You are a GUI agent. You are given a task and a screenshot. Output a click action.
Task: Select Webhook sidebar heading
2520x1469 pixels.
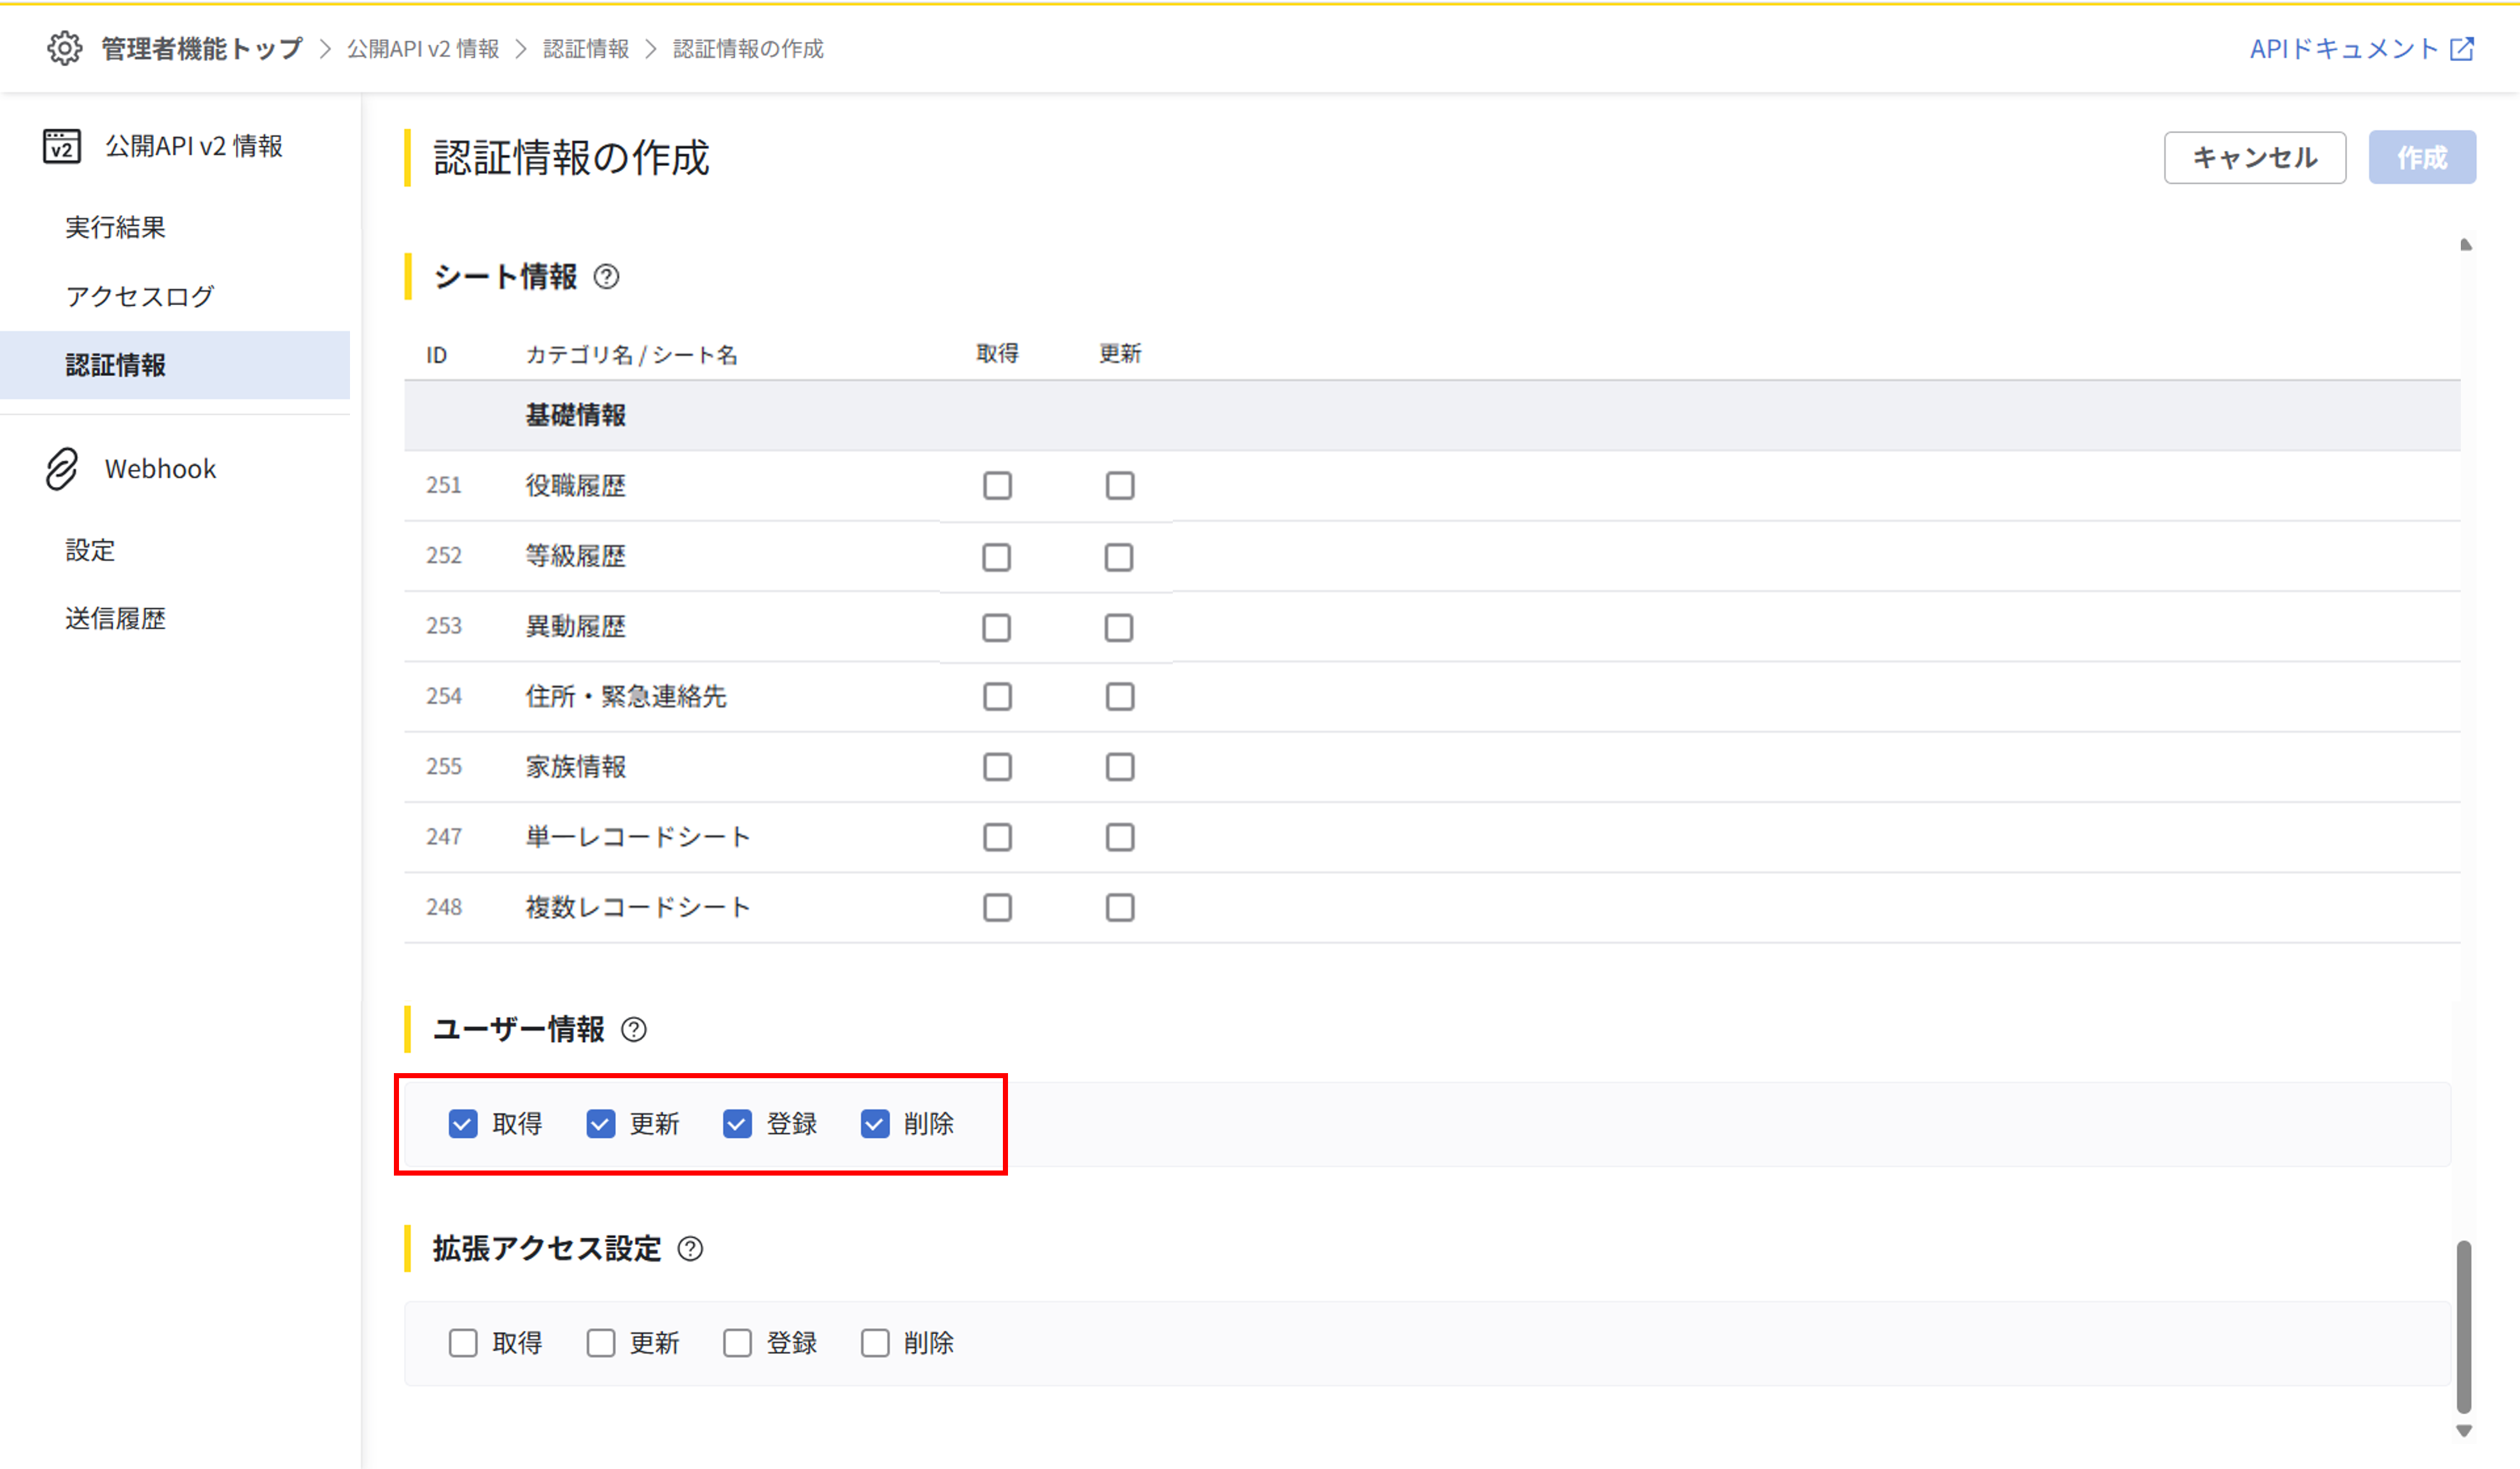(x=160, y=469)
